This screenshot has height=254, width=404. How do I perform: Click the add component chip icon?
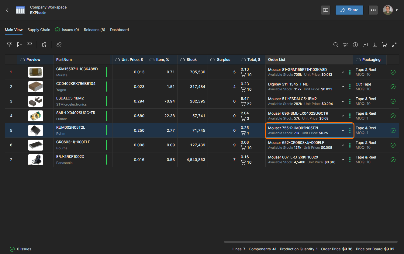click(44, 45)
